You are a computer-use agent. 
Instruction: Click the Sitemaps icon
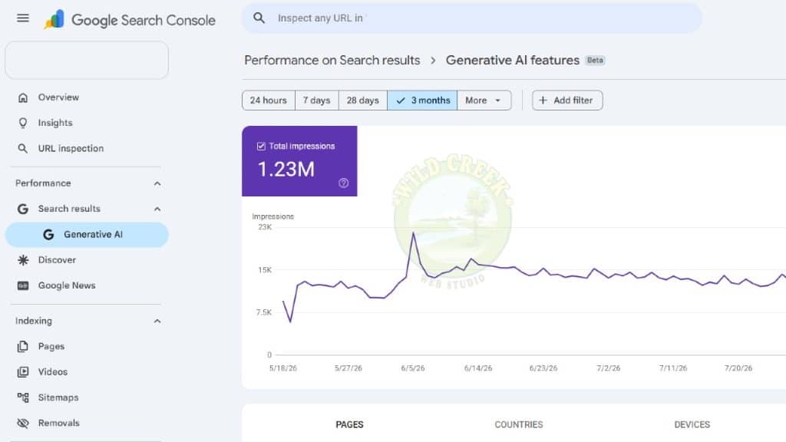pyautogui.click(x=23, y=398)
